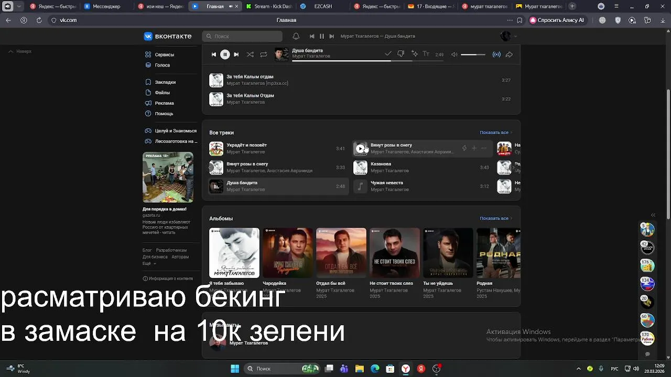Viewport: 671px width, 377px height.
Task: Next track in VK header mini-player
Action: 331,36
